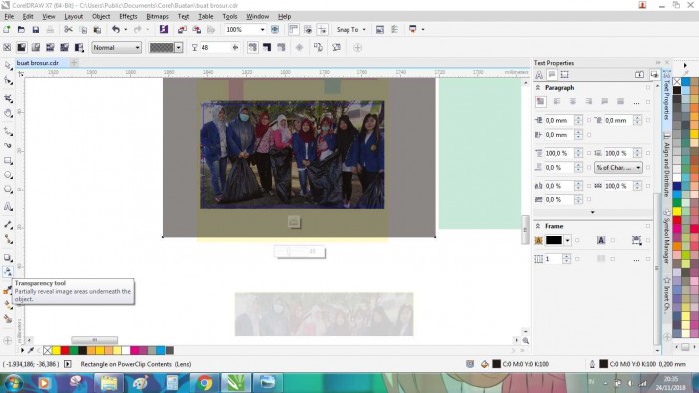Set paragraph alignment to Center
Screen dimensions: 699x393
click(x=573, y=102)
